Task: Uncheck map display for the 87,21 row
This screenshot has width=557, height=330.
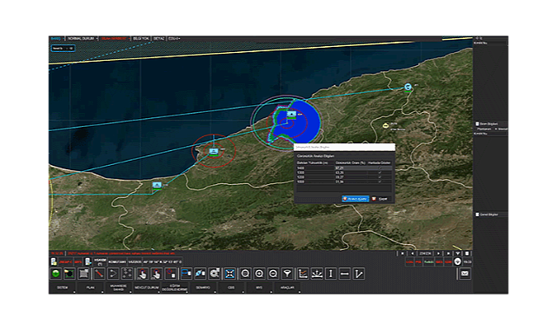Action: point(380,168)
